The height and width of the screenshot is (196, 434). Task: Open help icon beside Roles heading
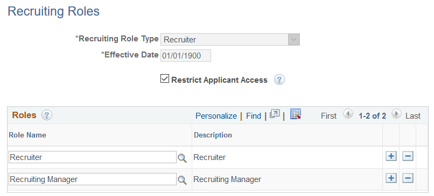pos(47,115)
